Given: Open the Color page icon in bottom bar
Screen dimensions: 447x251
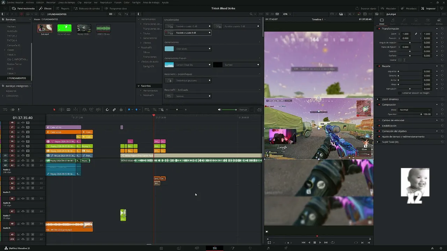Looking at the screenshot, I should 250,248.
